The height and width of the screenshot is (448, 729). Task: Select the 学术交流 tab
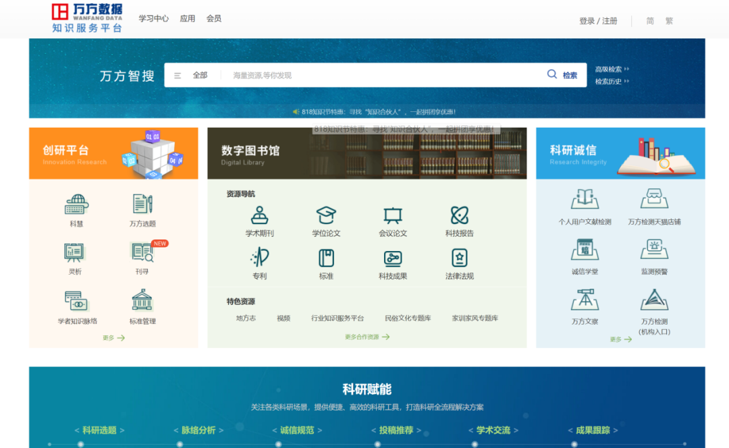pos(493,430)
